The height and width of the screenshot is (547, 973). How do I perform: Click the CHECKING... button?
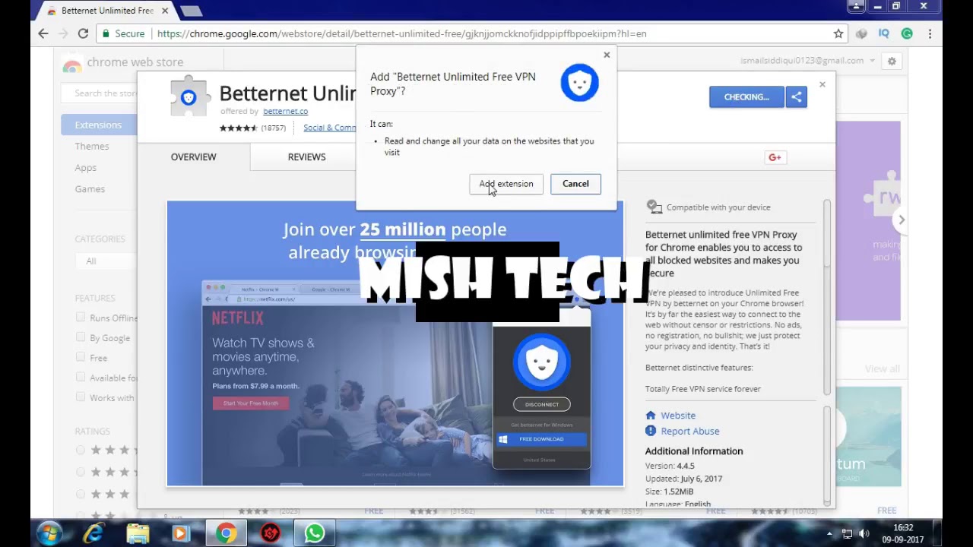(746, 97)
